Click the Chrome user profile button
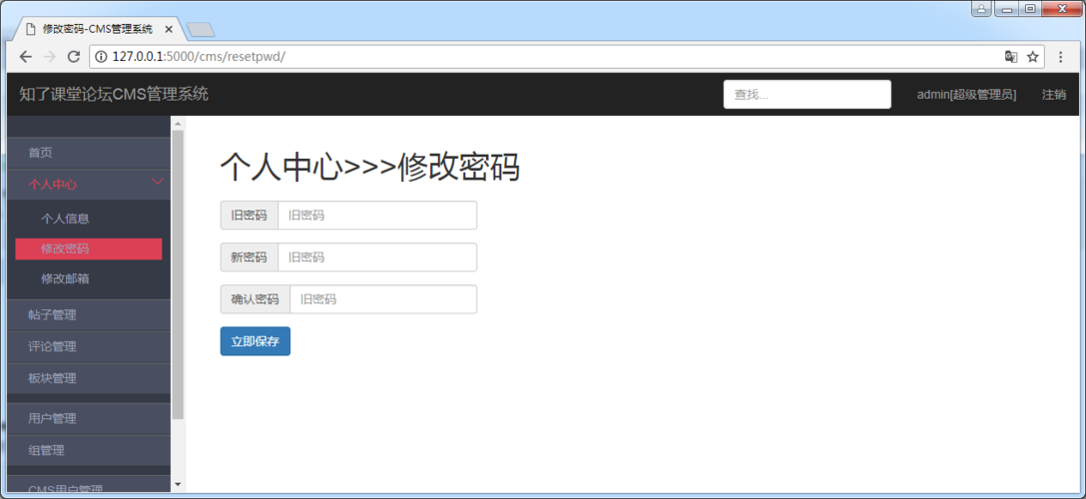Screen dimensions: 1086x499 click(x=981, y=8)
